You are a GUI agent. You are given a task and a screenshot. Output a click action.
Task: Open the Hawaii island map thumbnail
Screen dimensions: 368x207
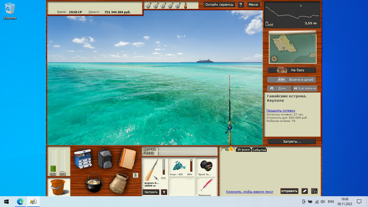(x=293, y=48)
